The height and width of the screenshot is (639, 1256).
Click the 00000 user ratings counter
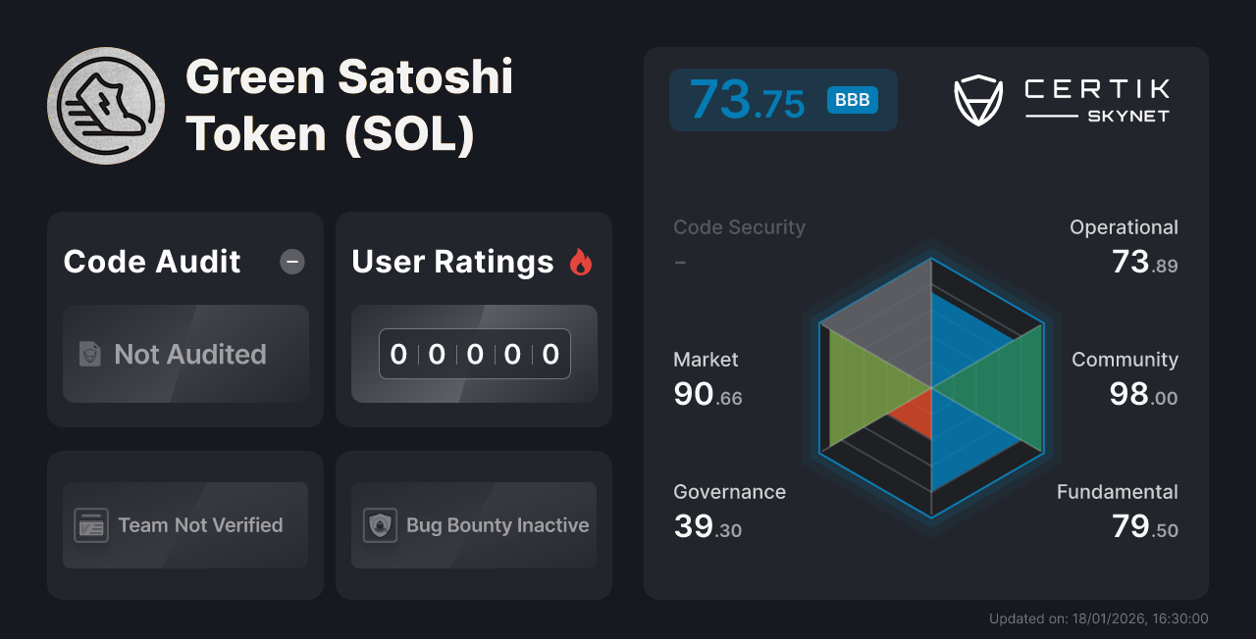[x=474, y=354]
